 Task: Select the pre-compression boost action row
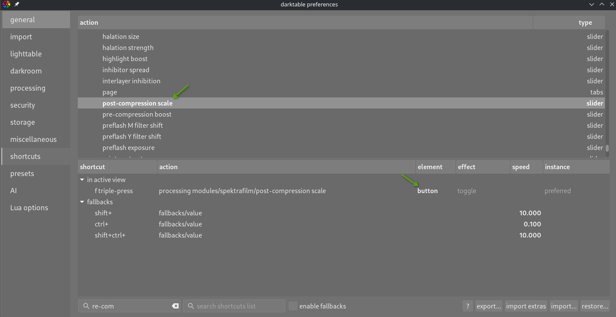[341, 114]
